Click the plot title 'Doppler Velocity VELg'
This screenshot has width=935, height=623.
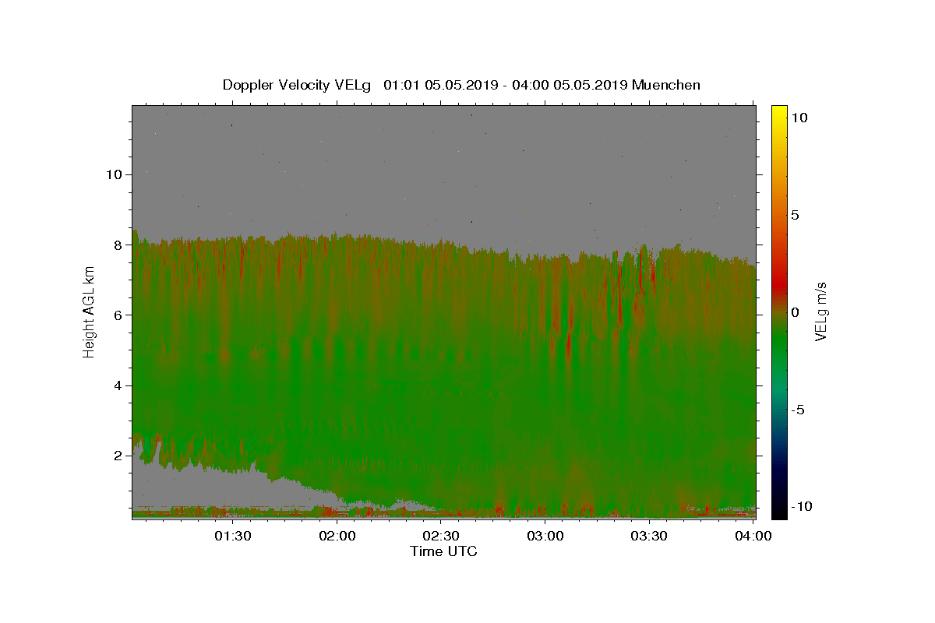pyautogui.click(x=298, y=85)
